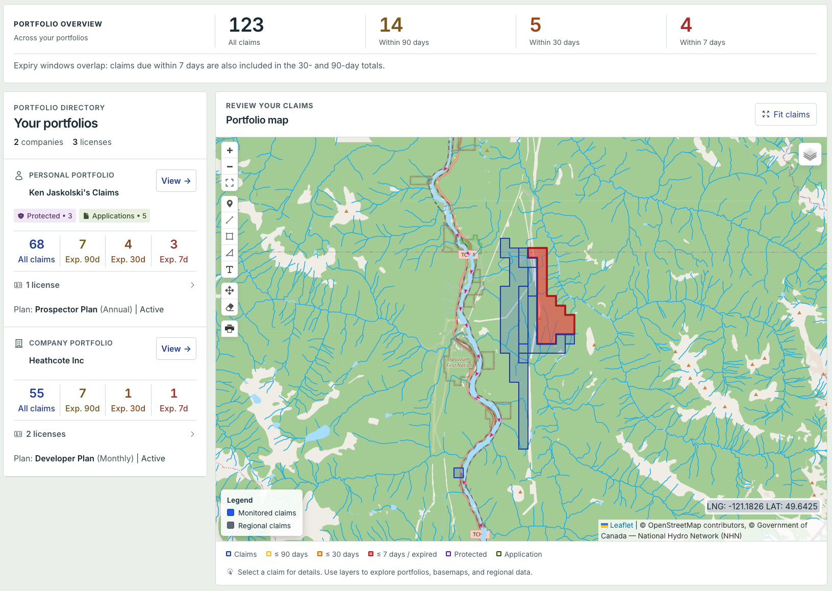Click the Prospector Plan text
Image resolution: width=832 pixels, height=591 pixels.
tap(66, 310)
